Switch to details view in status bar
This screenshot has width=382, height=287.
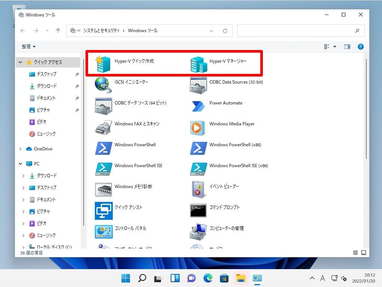coord(355,253)
